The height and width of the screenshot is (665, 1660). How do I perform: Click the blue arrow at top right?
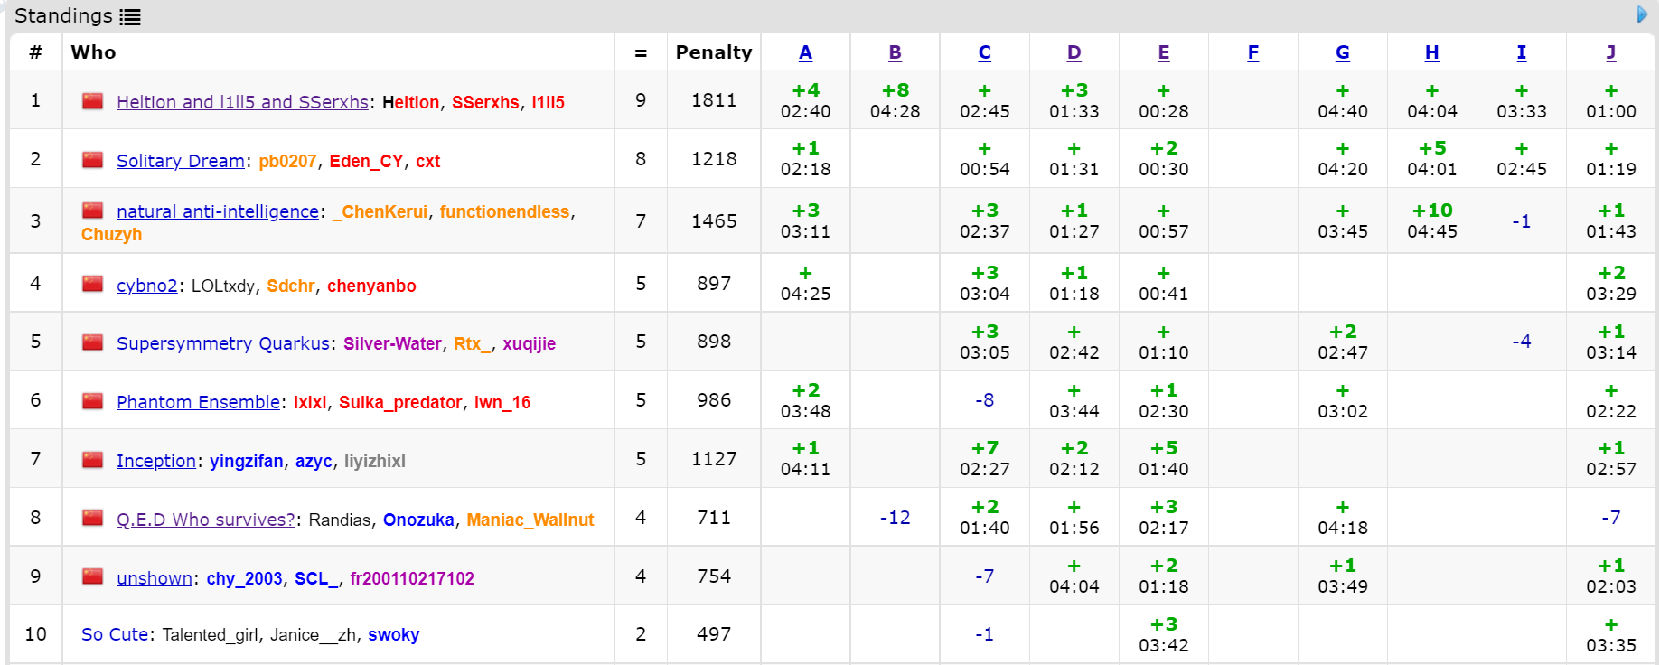tap(1642, 14)
